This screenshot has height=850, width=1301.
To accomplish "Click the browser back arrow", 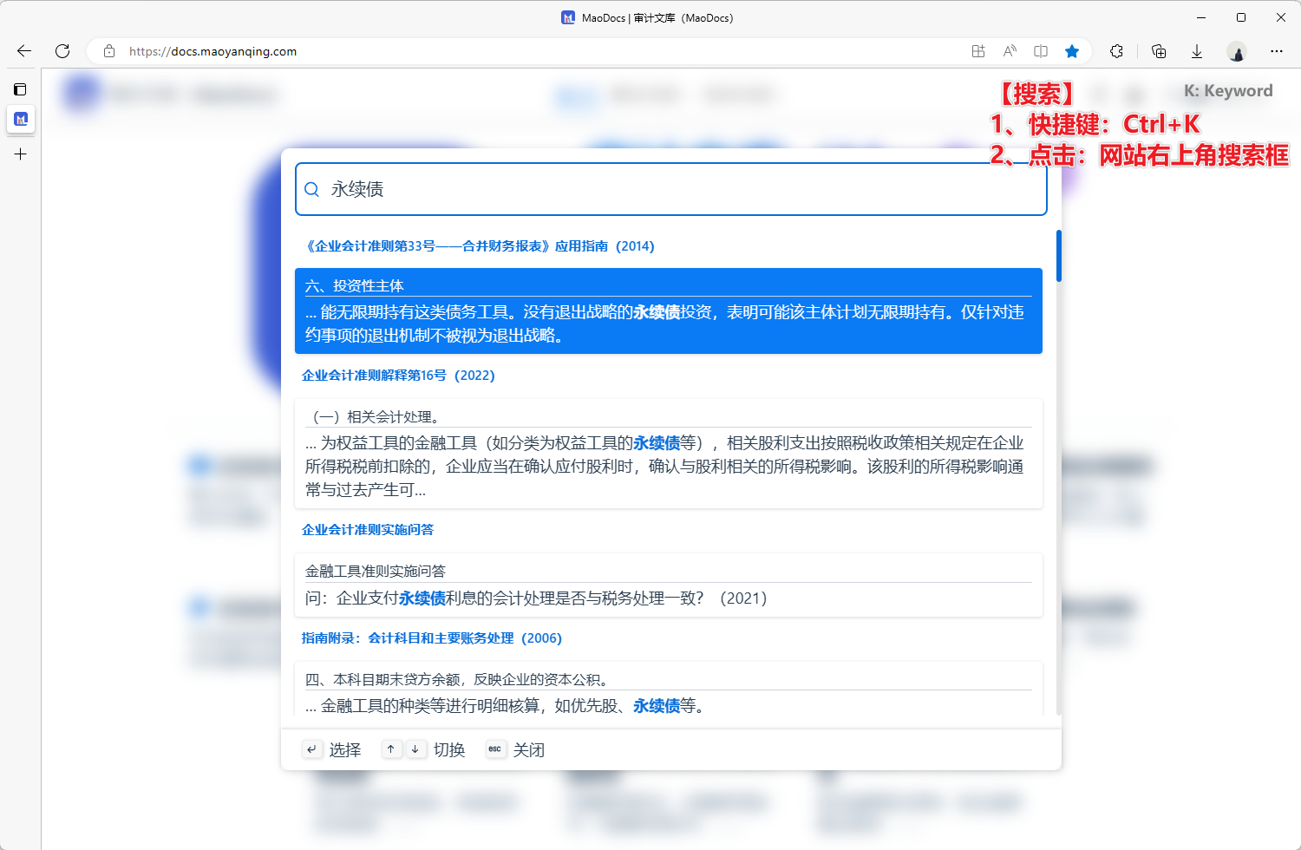I will pos(24,51).
